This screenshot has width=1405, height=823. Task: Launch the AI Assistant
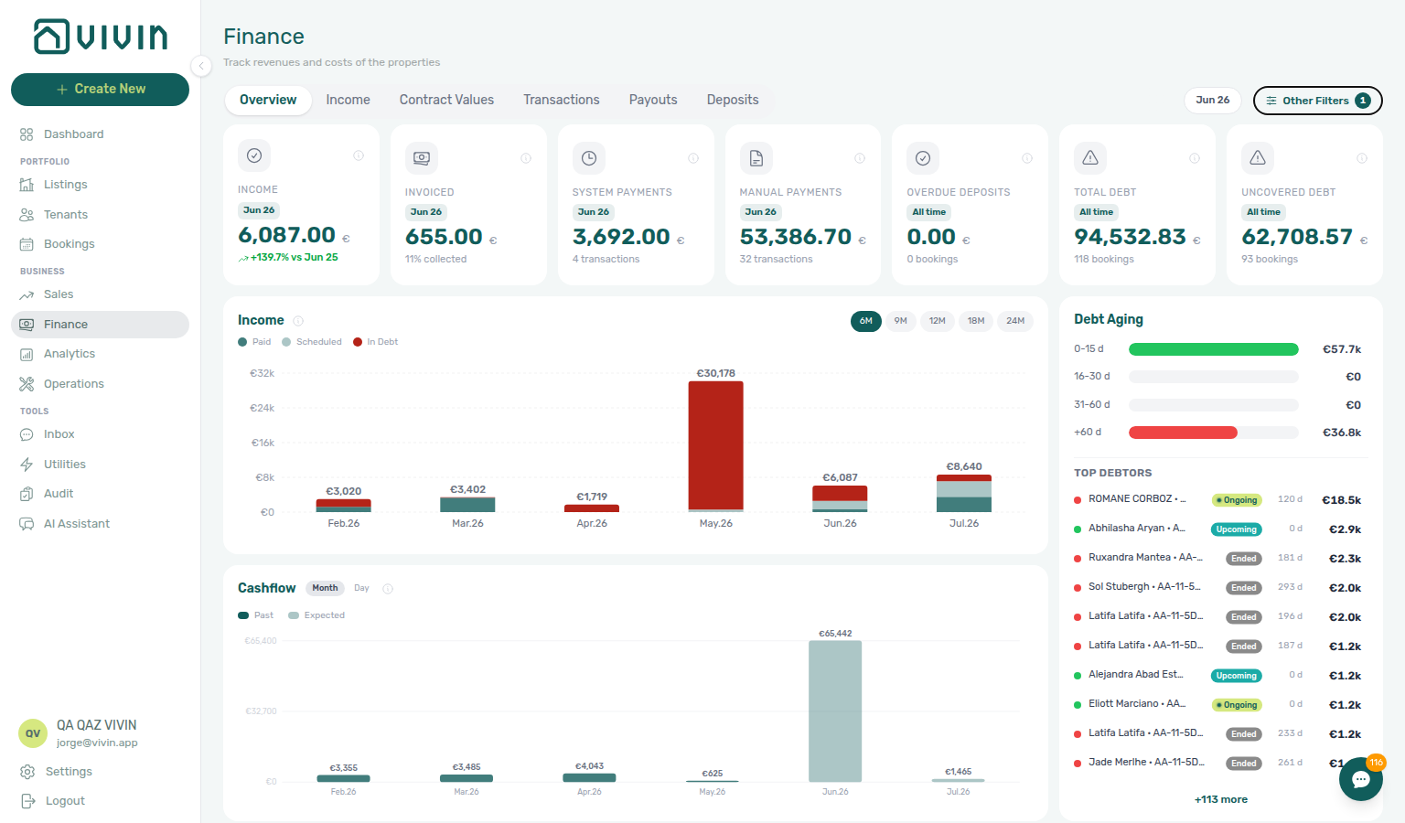[100, 524]
